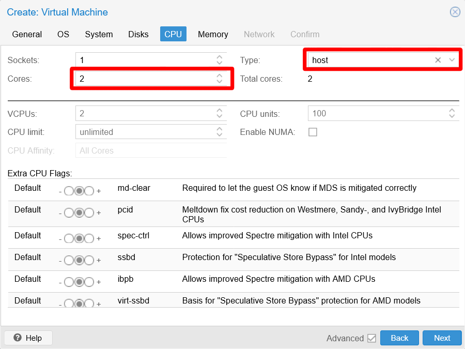Set pcid flag to off (-) radio
The image size is (465, 349).
click(x=69, y=213)
